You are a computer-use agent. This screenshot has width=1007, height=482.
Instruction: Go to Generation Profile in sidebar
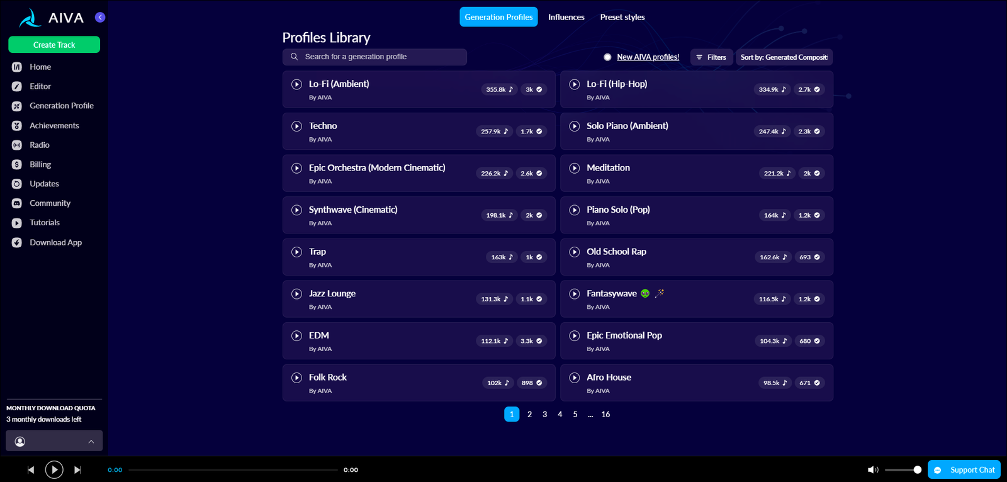pos(61,106)
